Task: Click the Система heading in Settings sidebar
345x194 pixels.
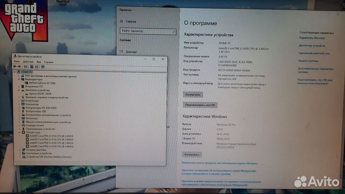Action: (125, 40)
